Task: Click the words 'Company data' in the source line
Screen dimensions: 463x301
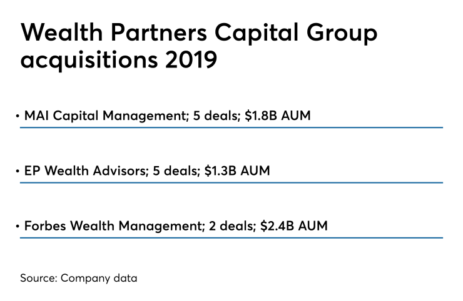Action: [98, 278]
